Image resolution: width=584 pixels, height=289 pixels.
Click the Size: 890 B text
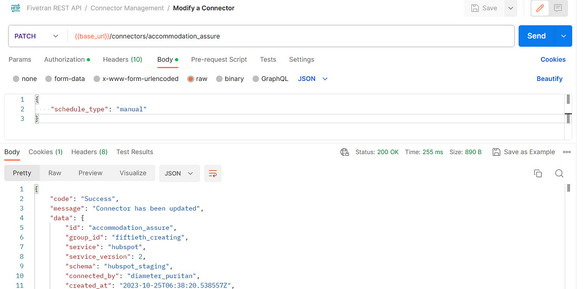466,152
